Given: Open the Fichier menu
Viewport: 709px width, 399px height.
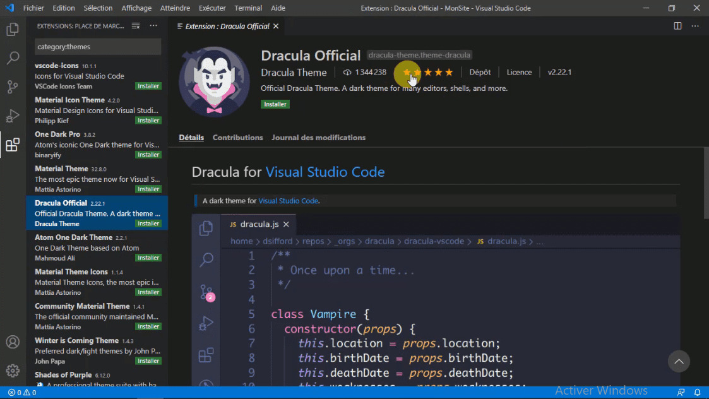Looking at the screenshot, I should (33, 8).
